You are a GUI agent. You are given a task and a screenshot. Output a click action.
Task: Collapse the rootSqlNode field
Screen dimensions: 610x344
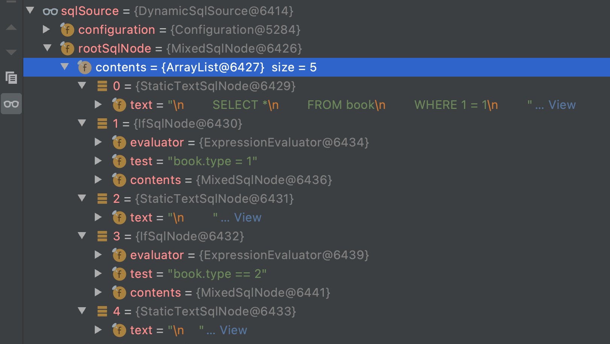pyautogui.click(x=47, y=48)
